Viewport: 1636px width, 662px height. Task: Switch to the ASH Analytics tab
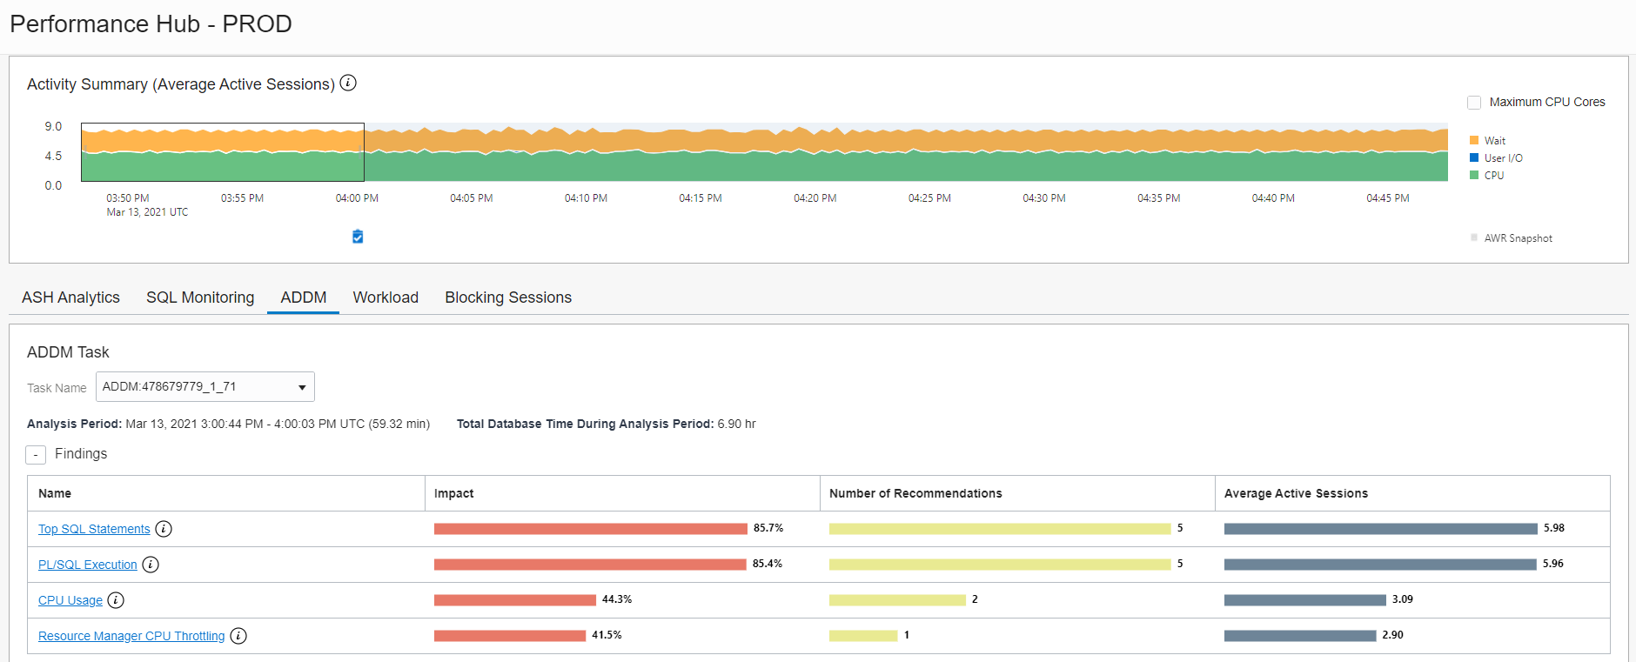click(70, 298)
